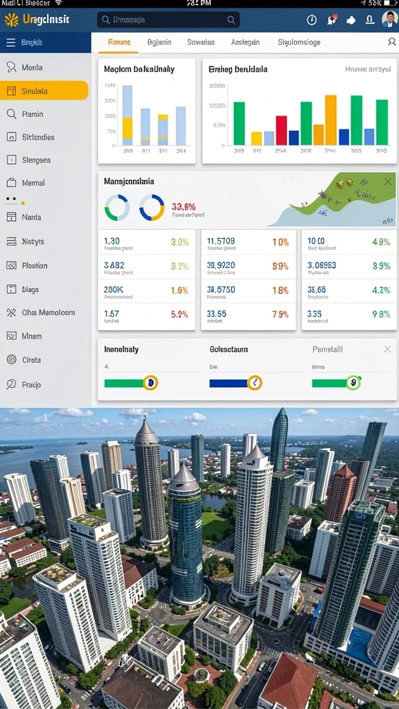Click the green map area thumbnail

[x=332, y=199]
